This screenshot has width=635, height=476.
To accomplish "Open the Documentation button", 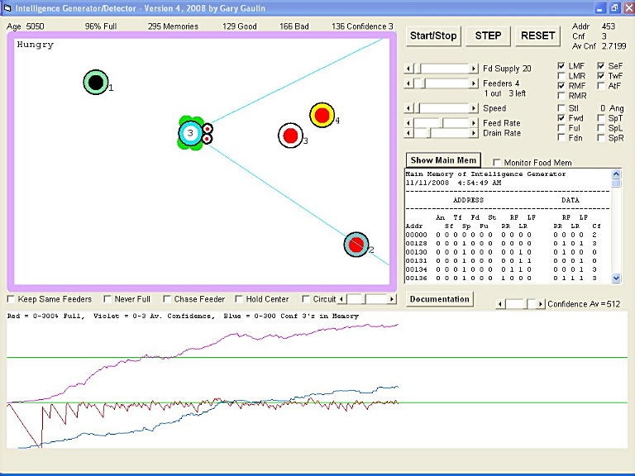I will click(x=440, y=299).
